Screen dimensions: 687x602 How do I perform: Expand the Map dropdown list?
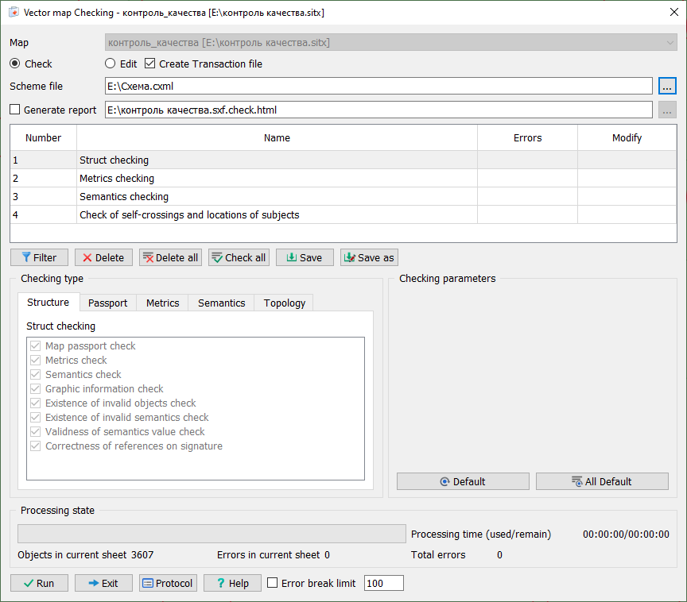(670, 42)
